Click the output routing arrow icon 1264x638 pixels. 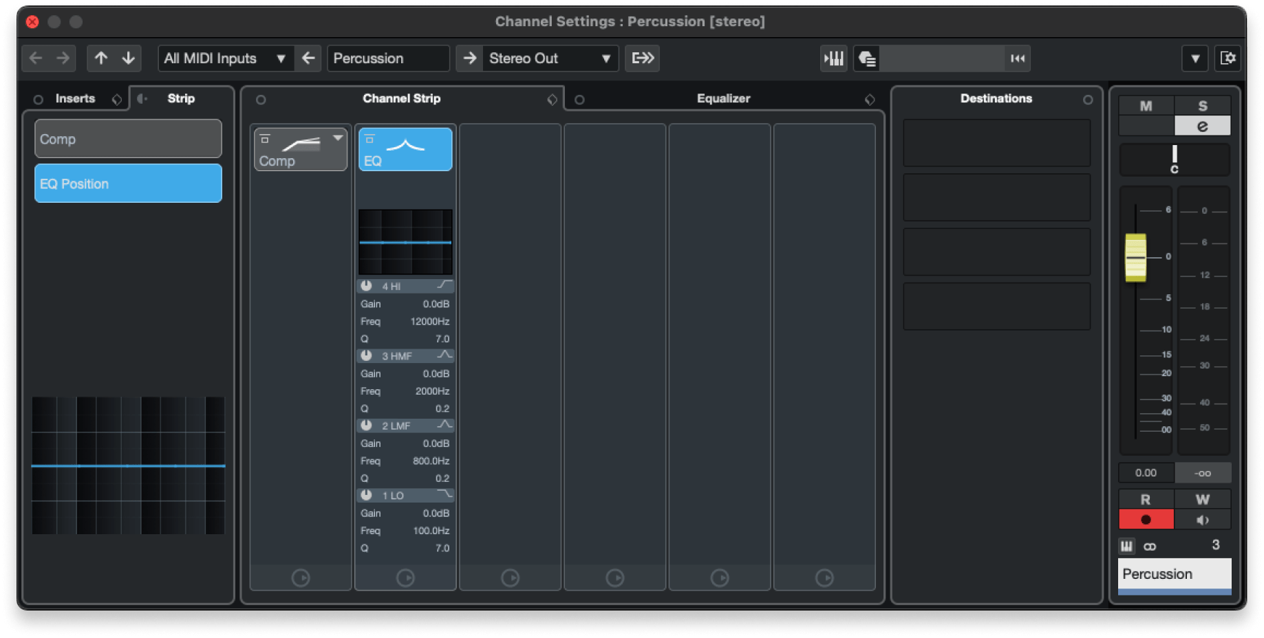click(x=470, y=58)
